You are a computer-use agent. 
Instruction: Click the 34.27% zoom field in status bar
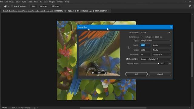click(x=5, y=108)
